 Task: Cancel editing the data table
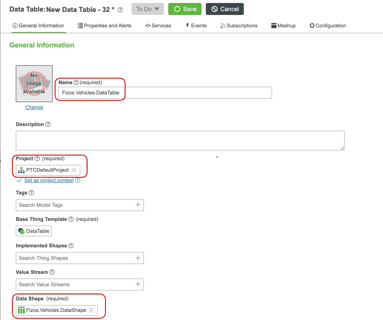(225, 9)
